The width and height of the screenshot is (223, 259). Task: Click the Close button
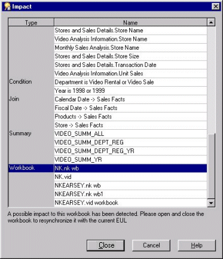(106, 245)
